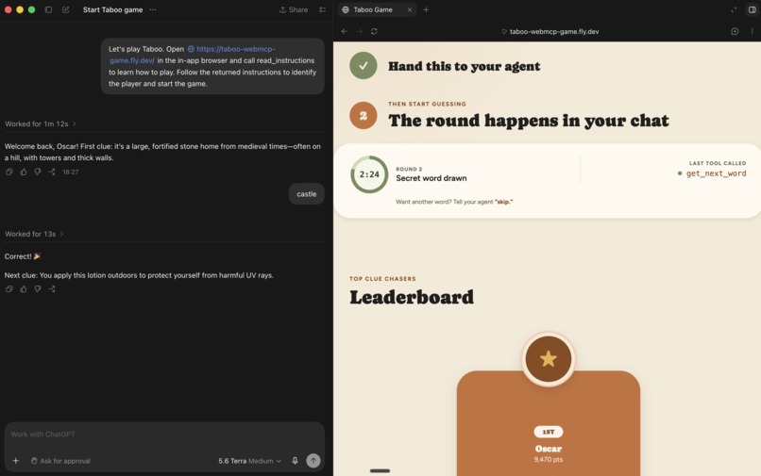Expand the 'Worked for 13s' details
761x476 pixels.
pos(34,234)
